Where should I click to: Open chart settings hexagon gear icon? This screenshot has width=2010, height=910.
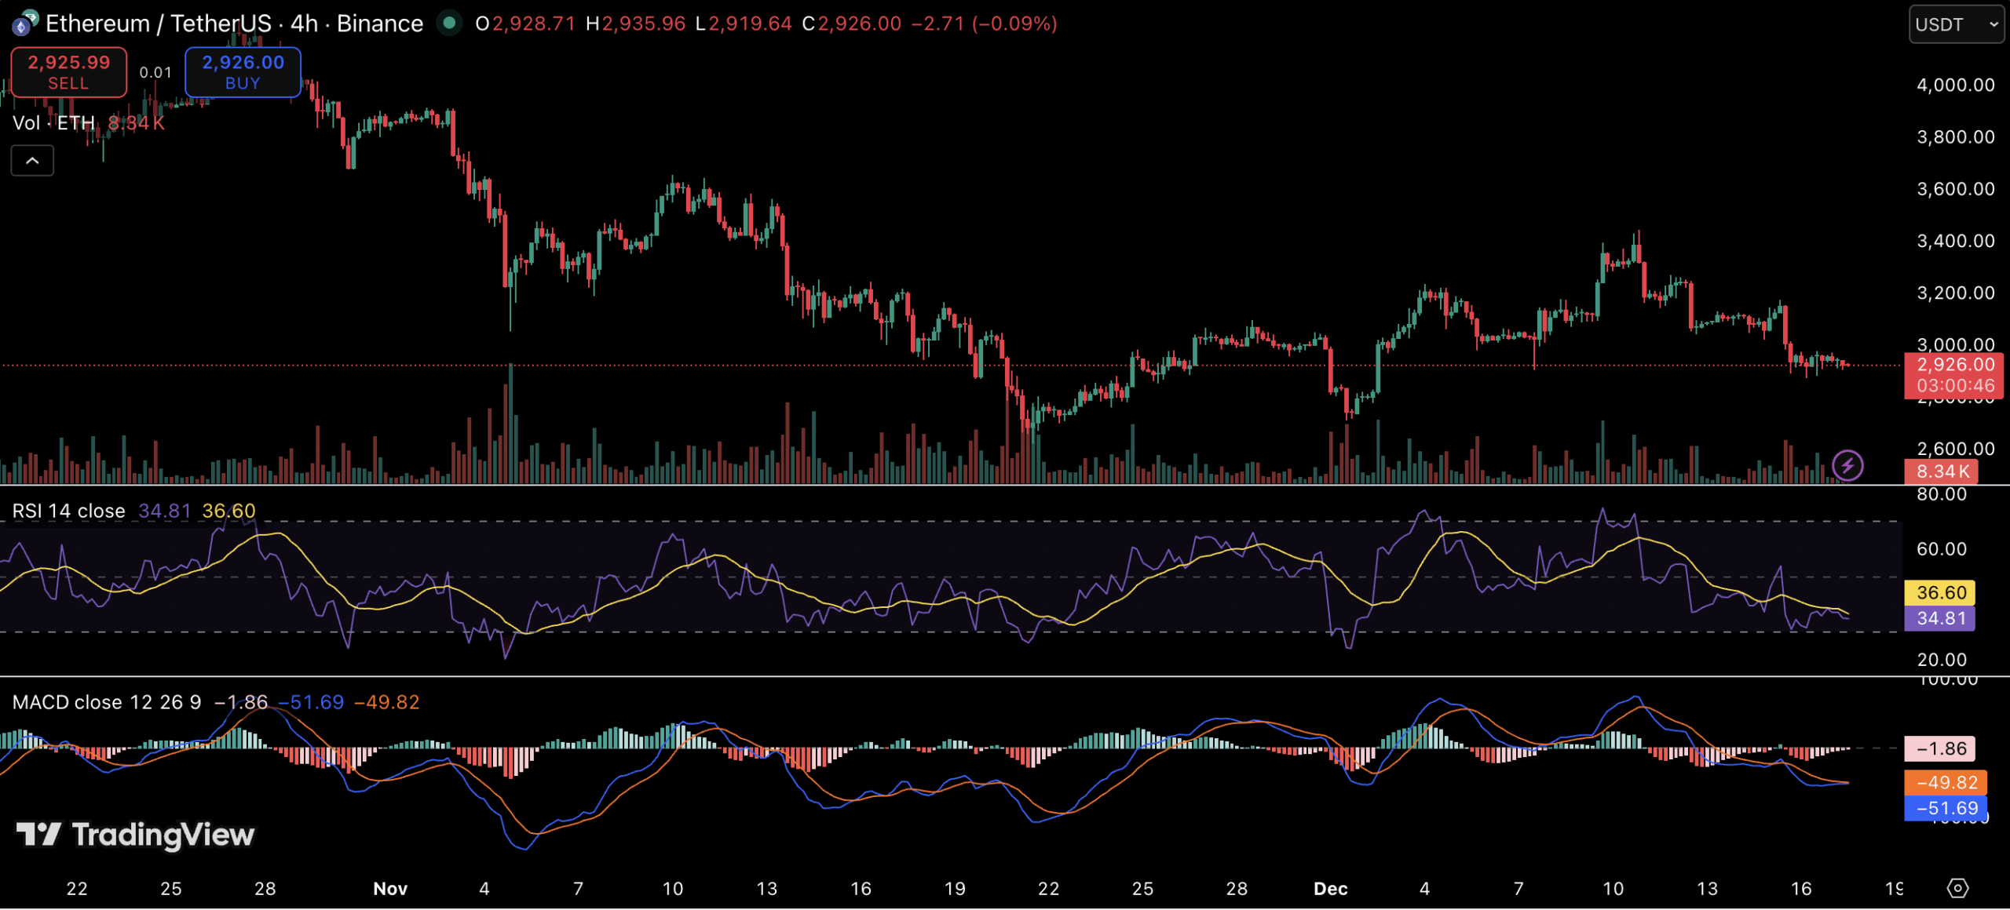coord(1957,888)
